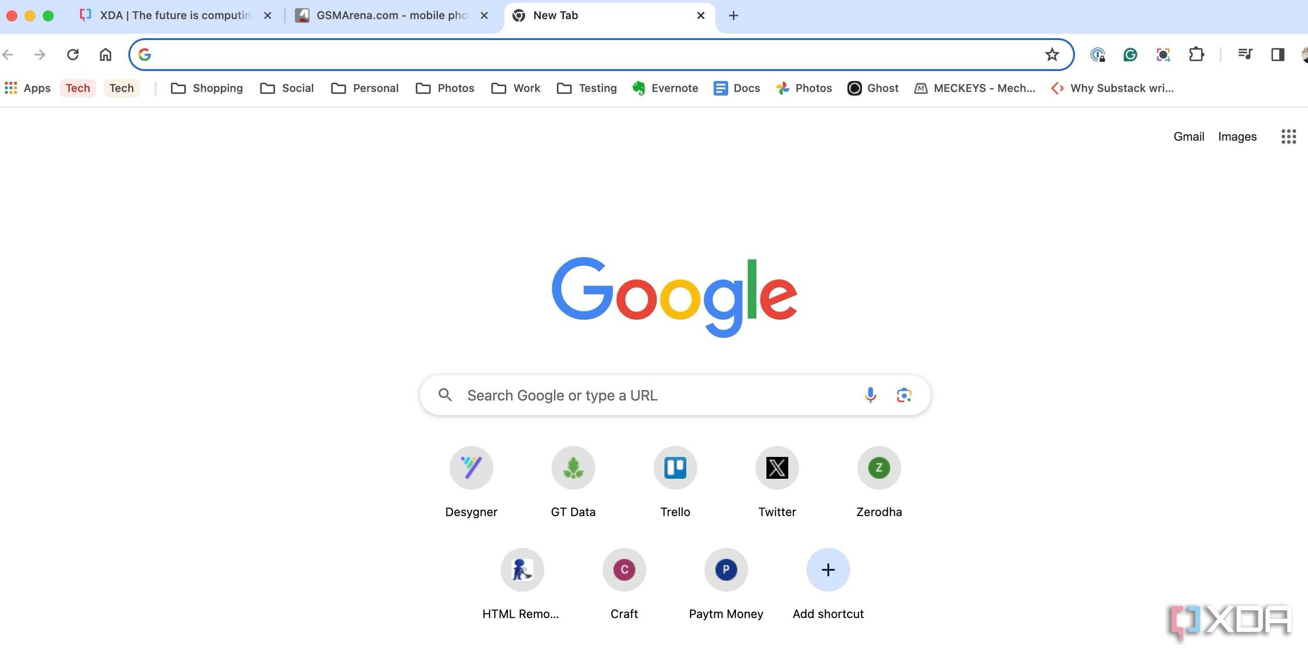Close the XDA tab

268,16
